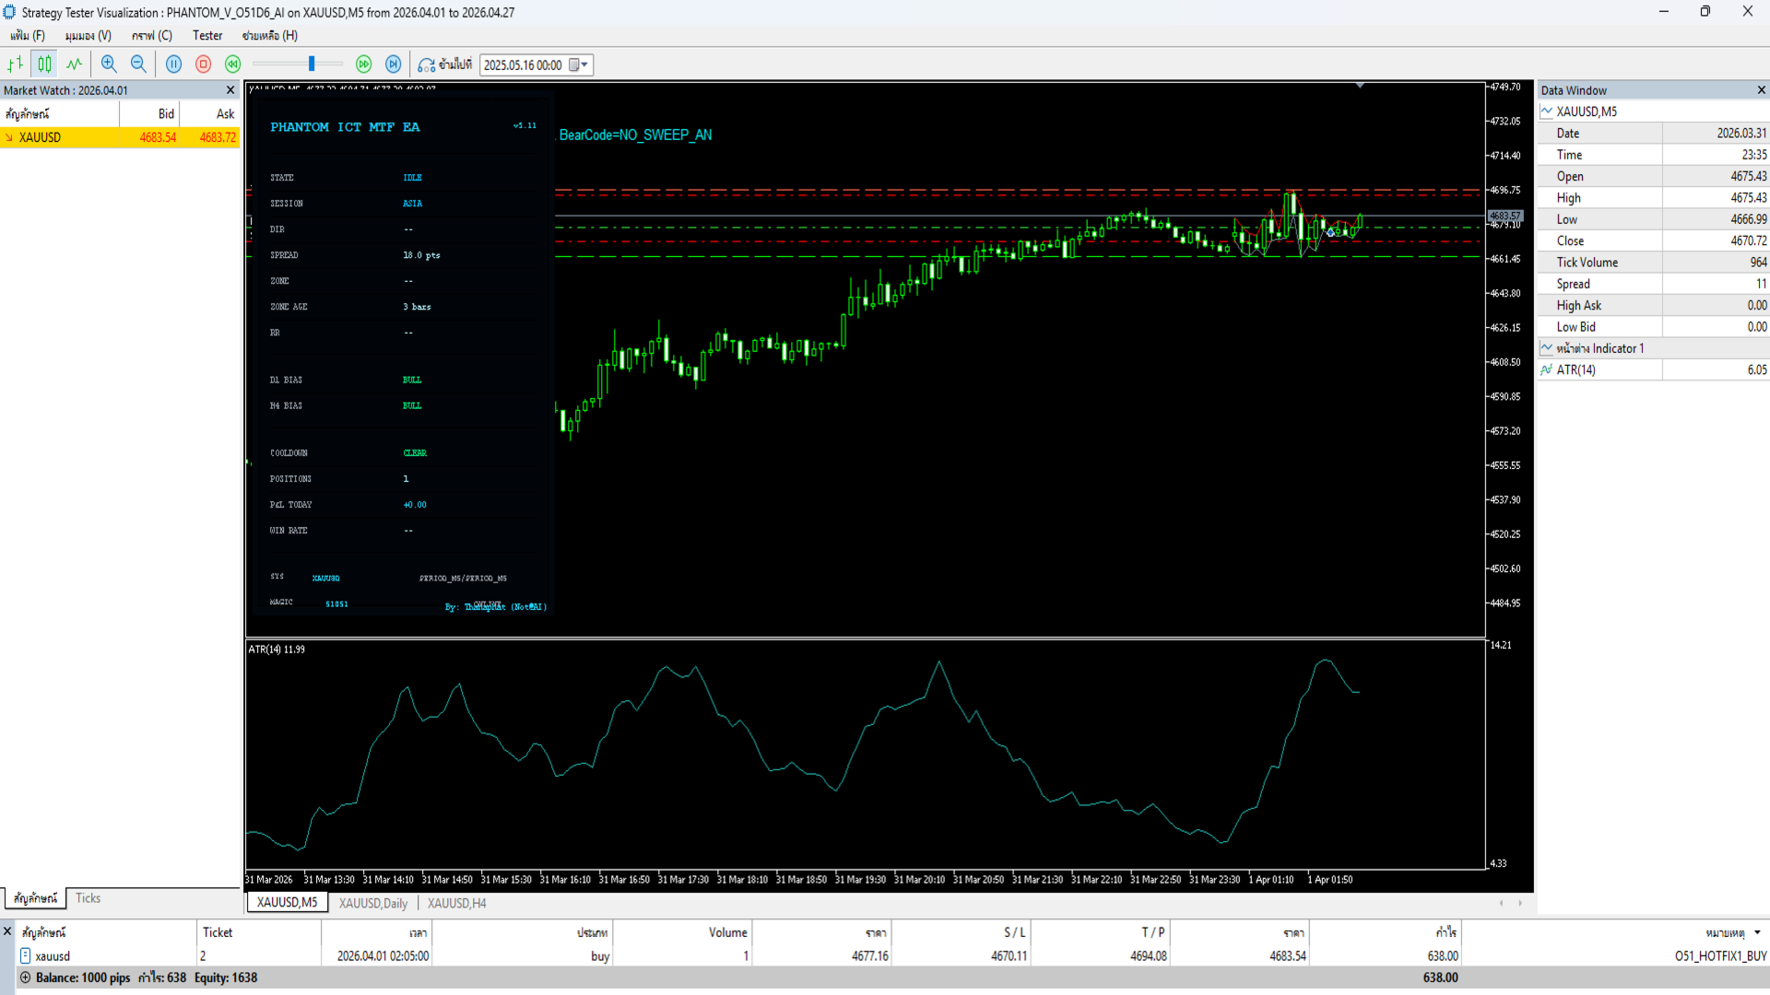Viewport: 1770px width, 995px height.
Task: Stop the strategy tester run
Action: tap(204, 64)
